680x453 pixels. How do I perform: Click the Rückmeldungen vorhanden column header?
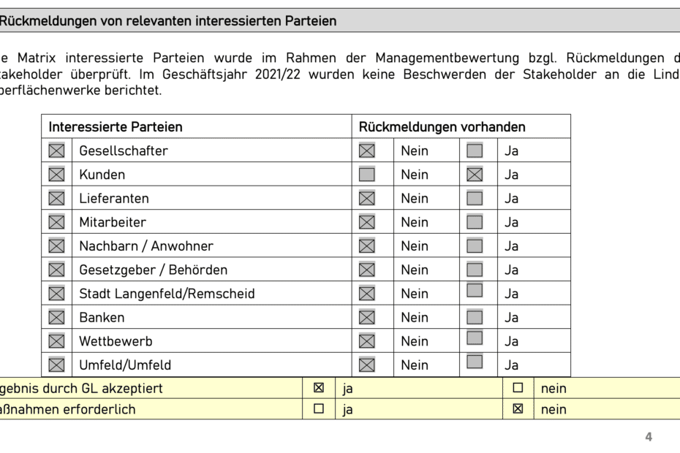point(442,127)
